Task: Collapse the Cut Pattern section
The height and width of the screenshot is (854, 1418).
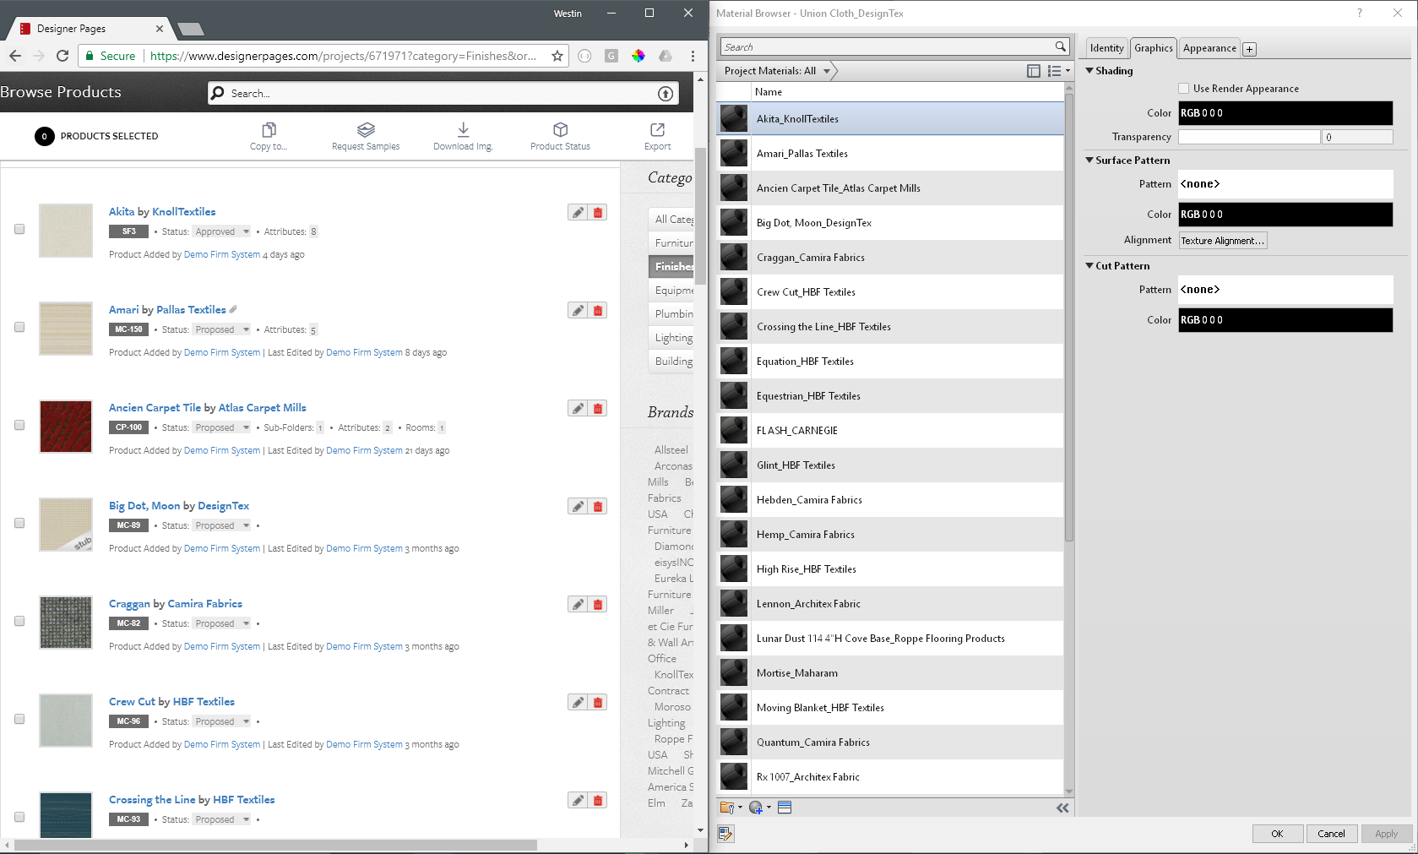Action: click(x=1089, y=266)
